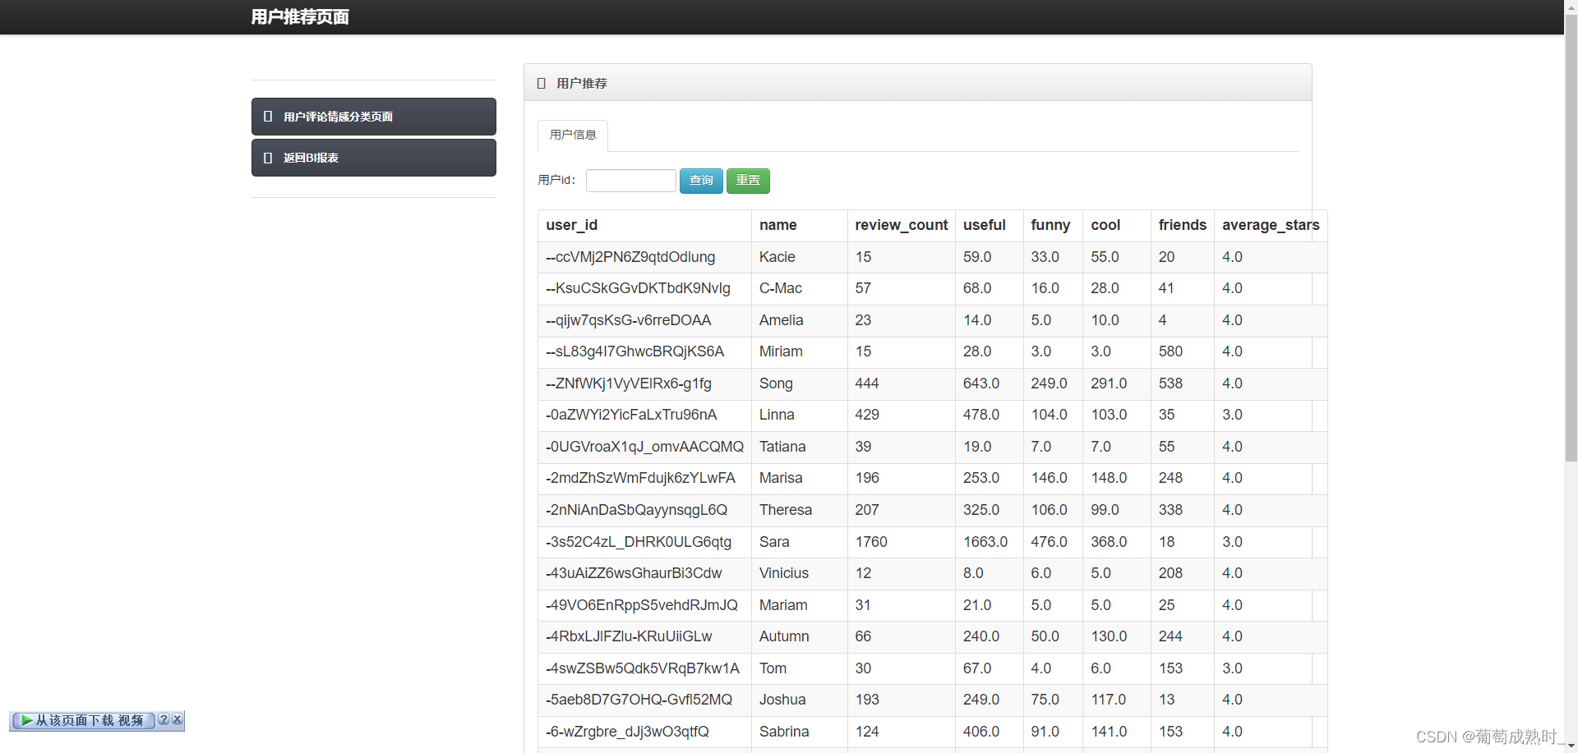
Task: Click name cell Vinicius
Action: [783, 573]
